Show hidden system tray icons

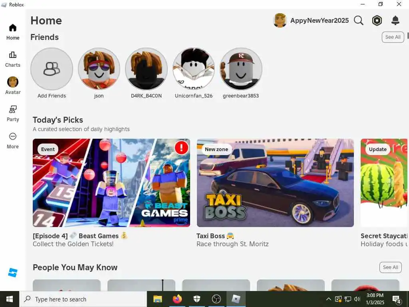(329, 299)
